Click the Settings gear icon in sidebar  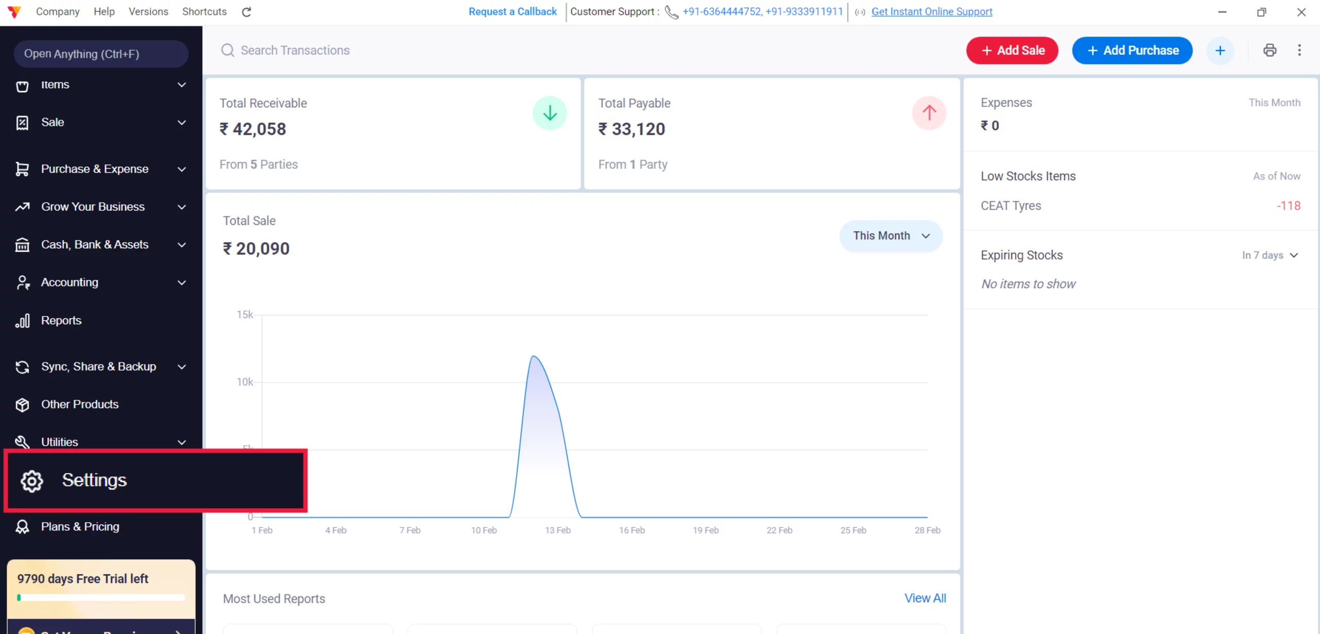(32, 481)
